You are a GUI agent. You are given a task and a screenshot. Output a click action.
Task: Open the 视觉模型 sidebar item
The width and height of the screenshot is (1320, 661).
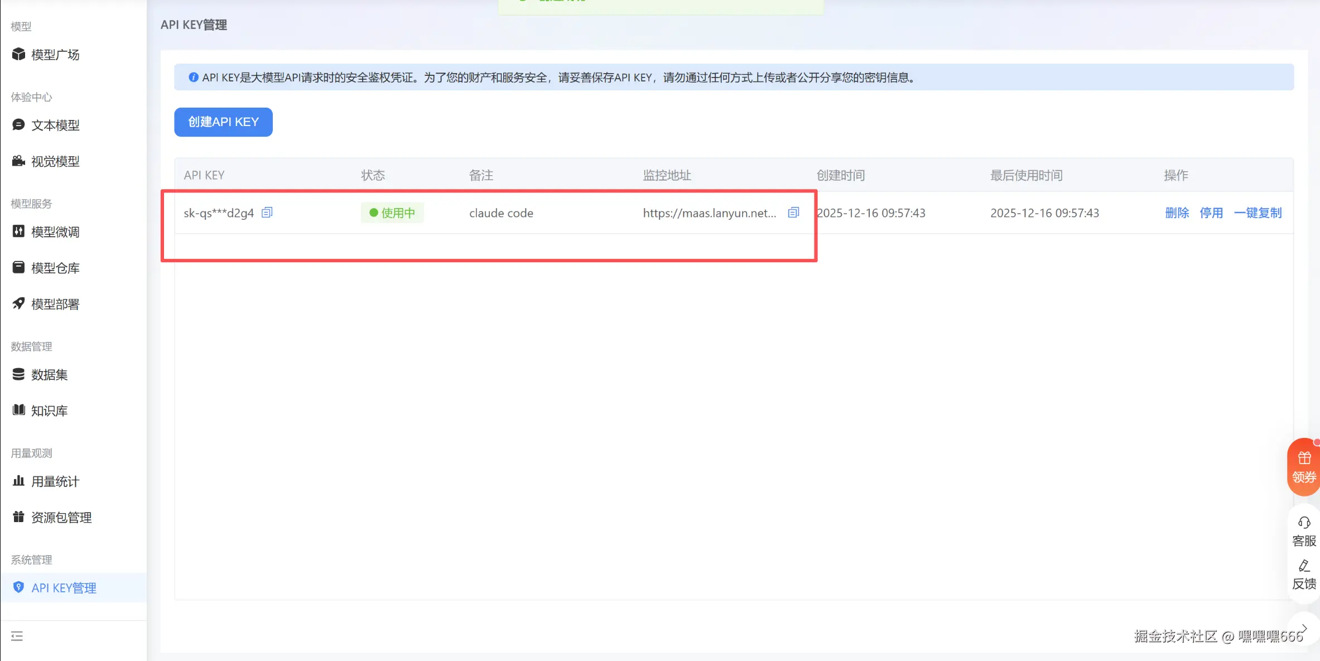pos(55,161)
